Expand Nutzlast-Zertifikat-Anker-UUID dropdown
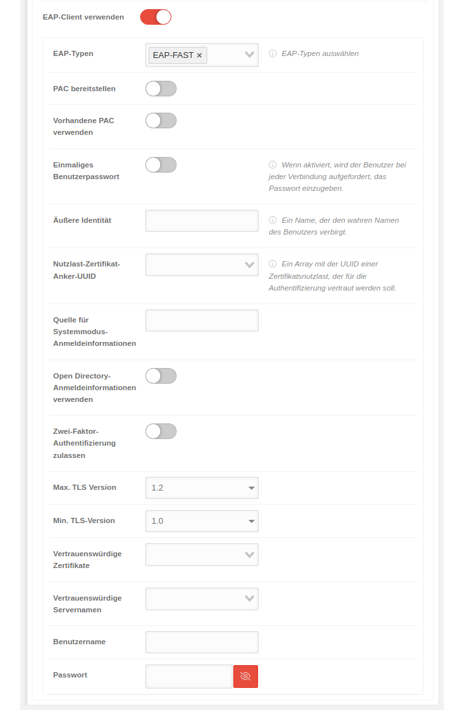This screenshot has height=712, width=464. (250, 264)
